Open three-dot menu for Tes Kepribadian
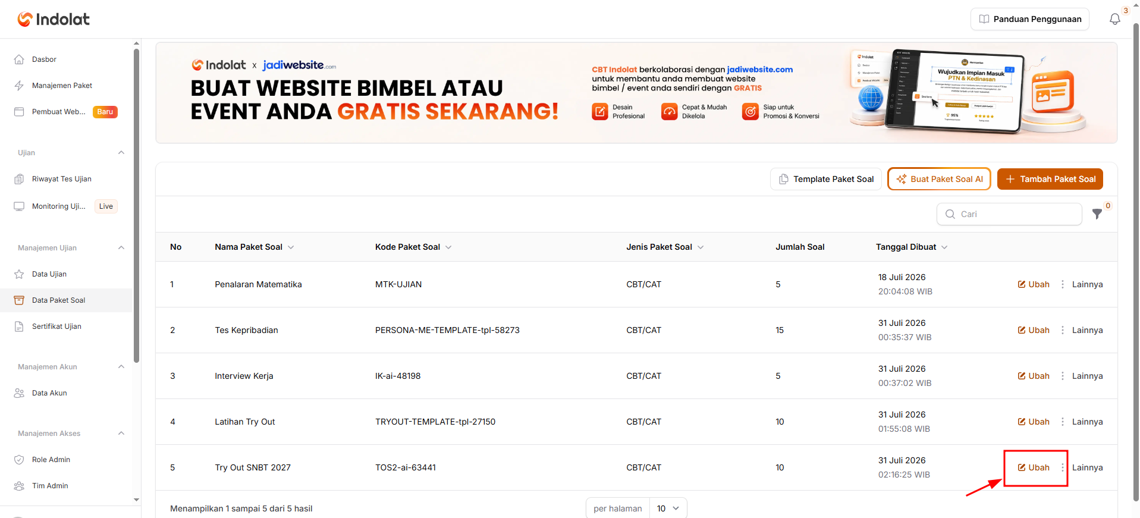This screenshot has width=1140, height=518. coord(1063,330)
